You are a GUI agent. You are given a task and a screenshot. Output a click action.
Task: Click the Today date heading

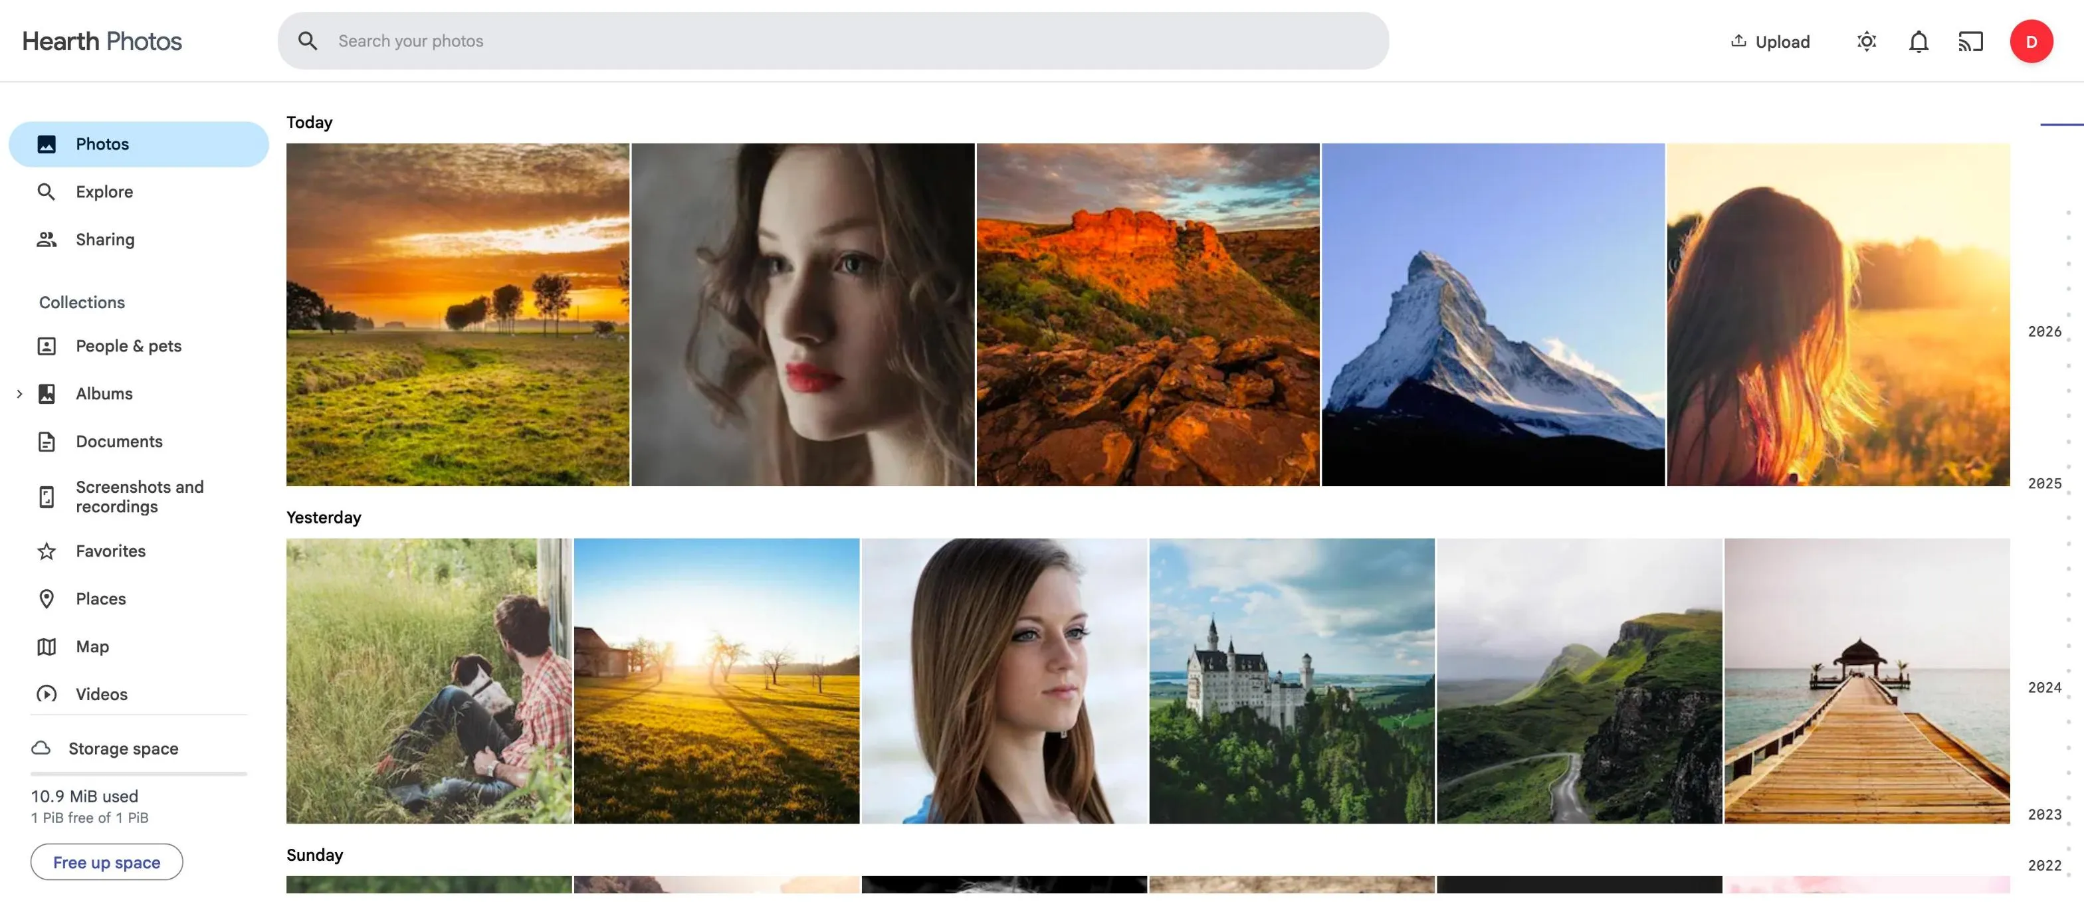pos(309,122)
